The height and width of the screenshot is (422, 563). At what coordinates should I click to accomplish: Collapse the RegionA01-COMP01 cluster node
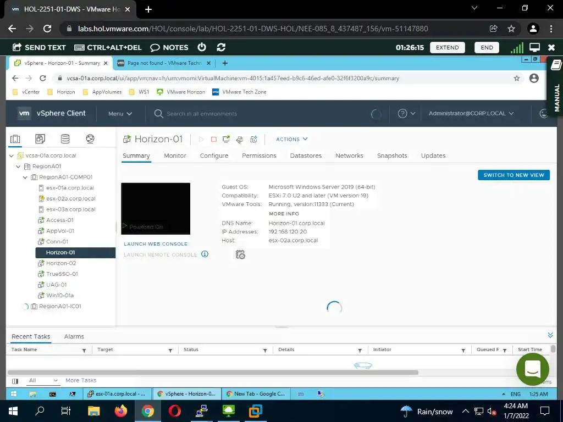click(25, 177)
